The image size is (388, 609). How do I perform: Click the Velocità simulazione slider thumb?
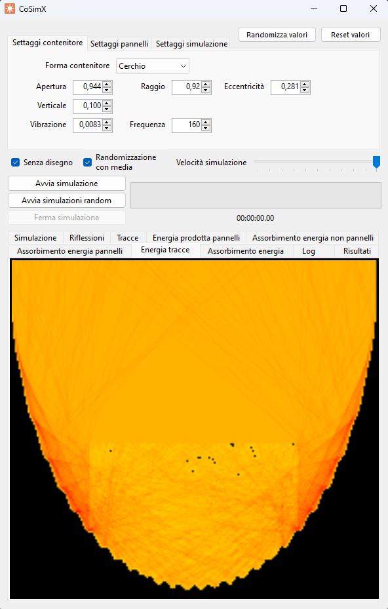pyautogui.click(x=376, y=162)
